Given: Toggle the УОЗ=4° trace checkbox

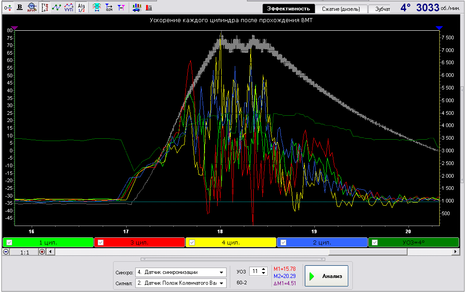Looking at the screenshot, I should coord(375,242).
